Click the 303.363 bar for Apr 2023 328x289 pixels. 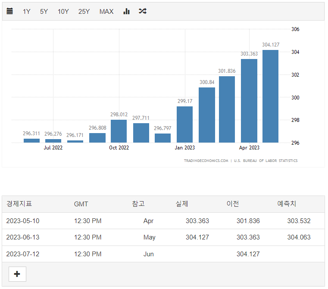click(249, 101)
